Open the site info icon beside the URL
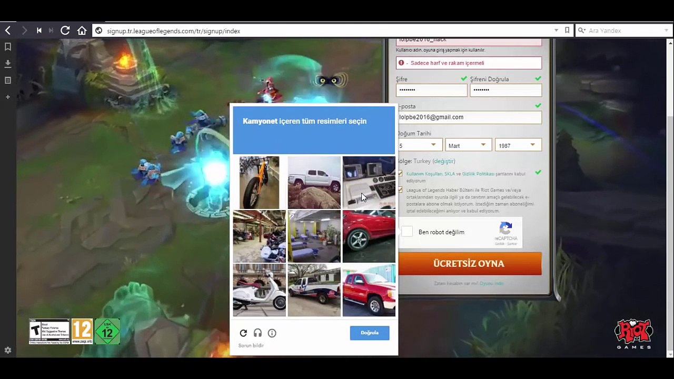This screenshot has width=674, height=379. coord(98,31)
